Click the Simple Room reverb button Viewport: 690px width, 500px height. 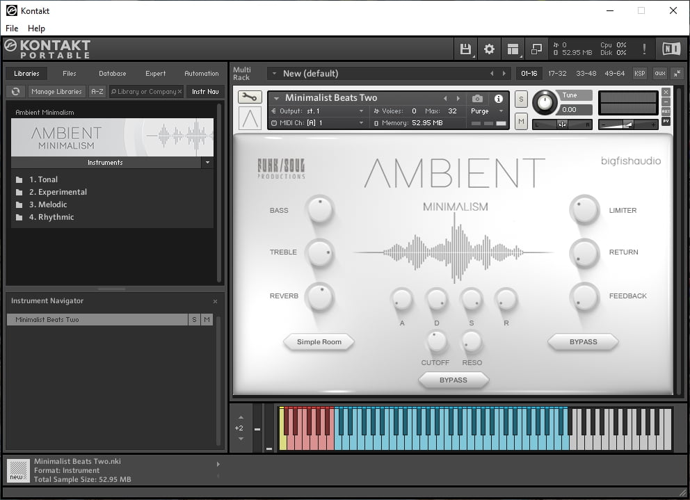319,342
